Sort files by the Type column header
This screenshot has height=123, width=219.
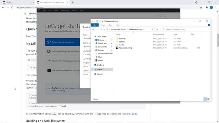[x=175, y=34]
